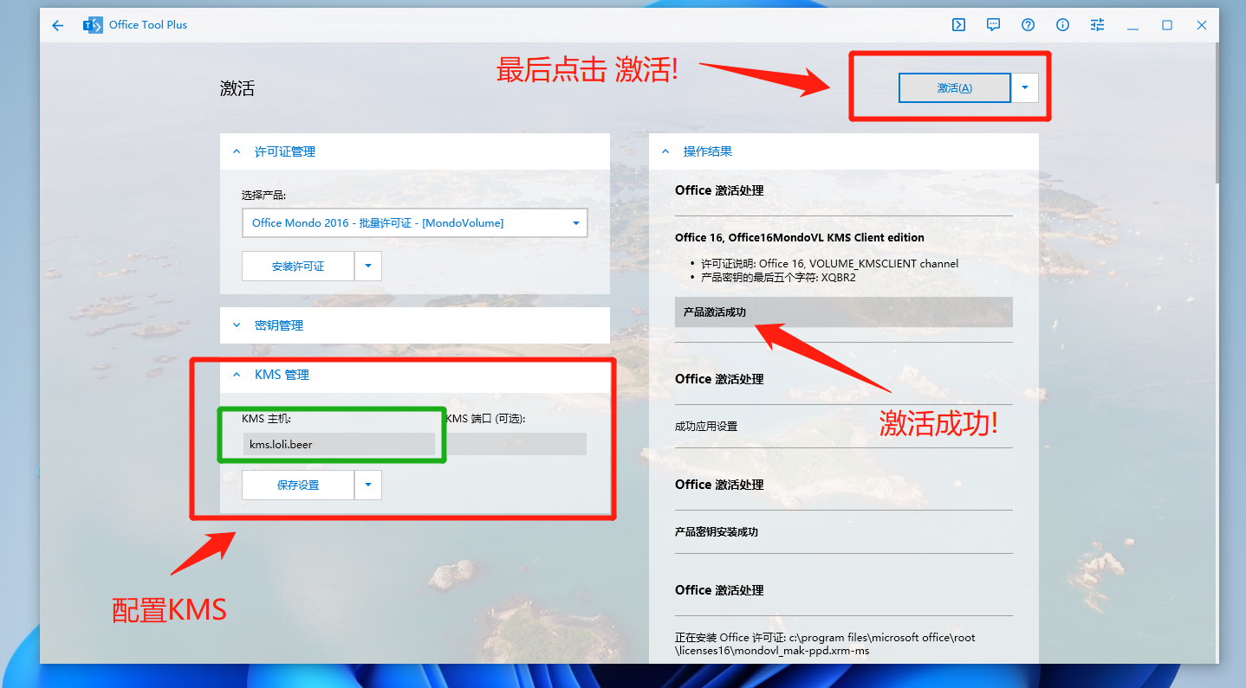This screenshot has width=1246, height=688.
Task: Collapse the KMS 管理 section
Action: click(415, 375)
